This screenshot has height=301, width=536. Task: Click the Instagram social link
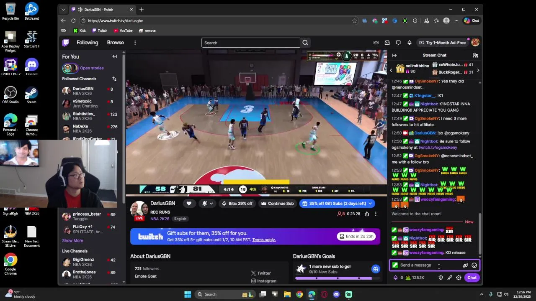(x=263, y=281)
